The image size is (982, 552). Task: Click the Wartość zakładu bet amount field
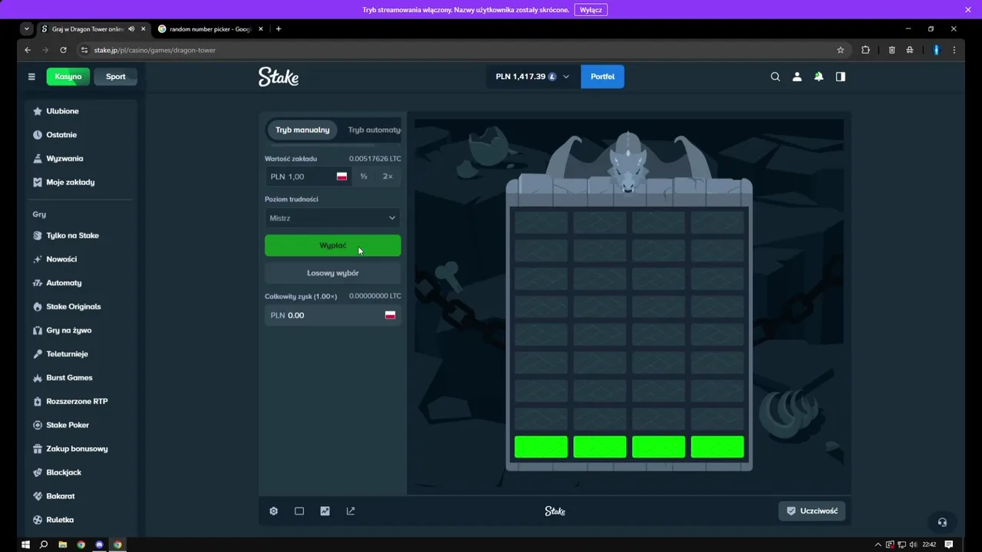point(308,176)
